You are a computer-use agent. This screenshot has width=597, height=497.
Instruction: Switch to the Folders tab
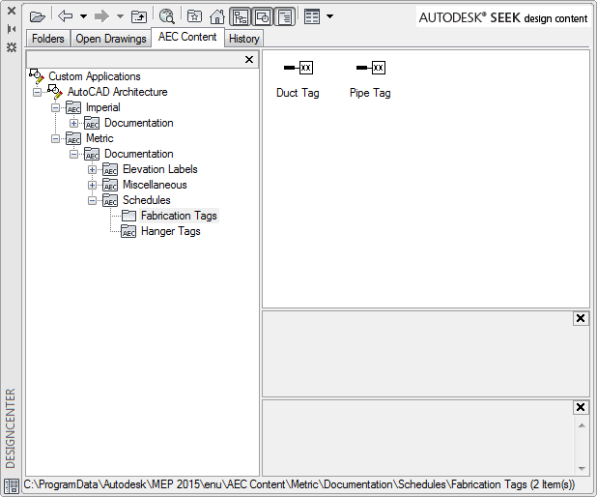click(x=48, y=39)
